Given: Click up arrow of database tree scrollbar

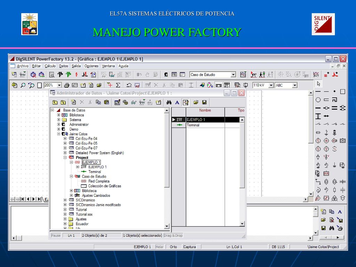Looking at the screenshot, I should [167, 111].
